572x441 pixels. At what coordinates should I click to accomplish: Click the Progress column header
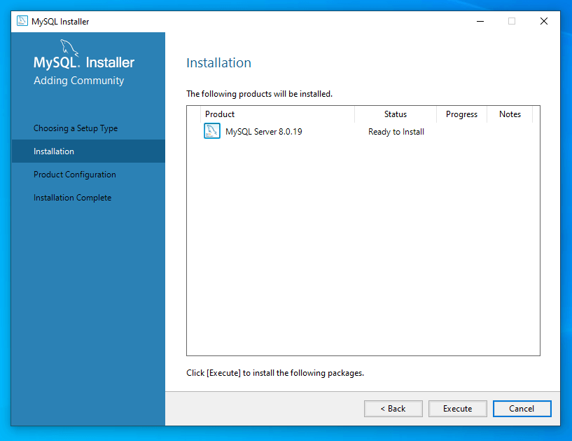(461, 114)
